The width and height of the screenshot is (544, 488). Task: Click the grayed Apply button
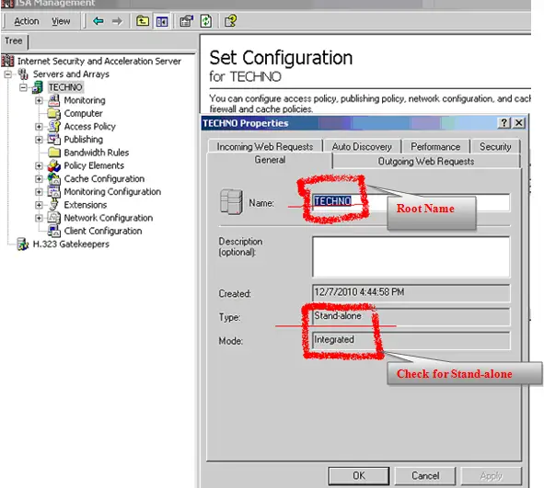point(492,475)
